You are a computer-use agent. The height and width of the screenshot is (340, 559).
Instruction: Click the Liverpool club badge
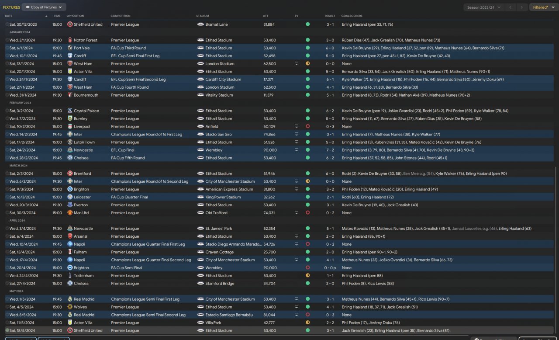tap(70, 127)
